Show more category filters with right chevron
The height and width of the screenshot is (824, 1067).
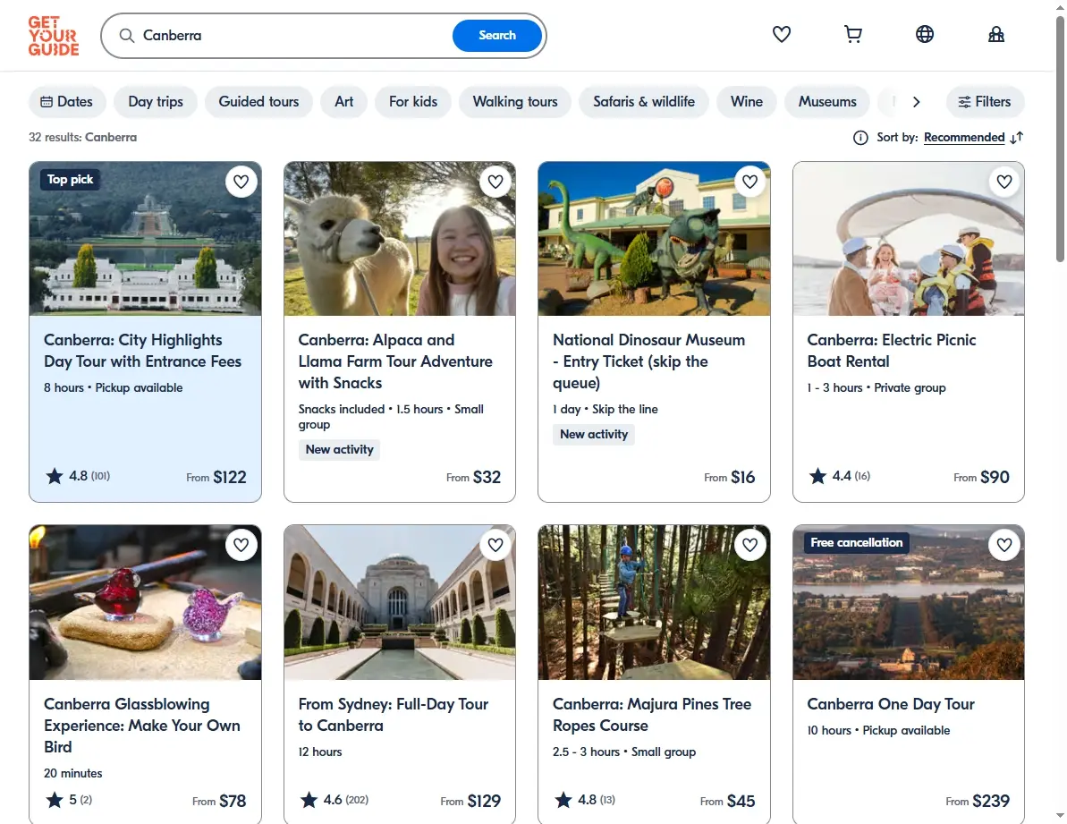[916, 102]
